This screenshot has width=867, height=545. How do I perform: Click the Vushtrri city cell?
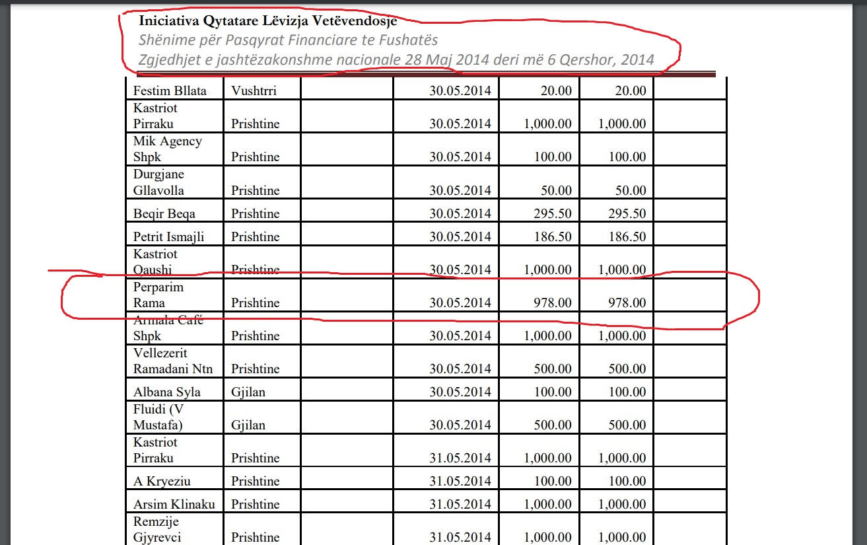(254, 91)
